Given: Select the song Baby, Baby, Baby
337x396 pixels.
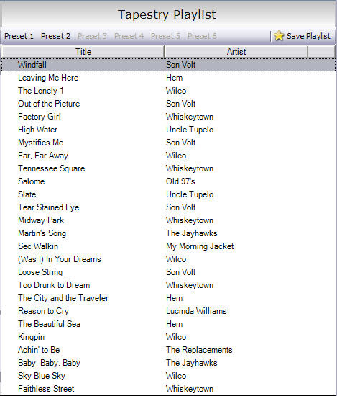Looking at the screenshot, I should pyautogui.click(x=49, y=363).
